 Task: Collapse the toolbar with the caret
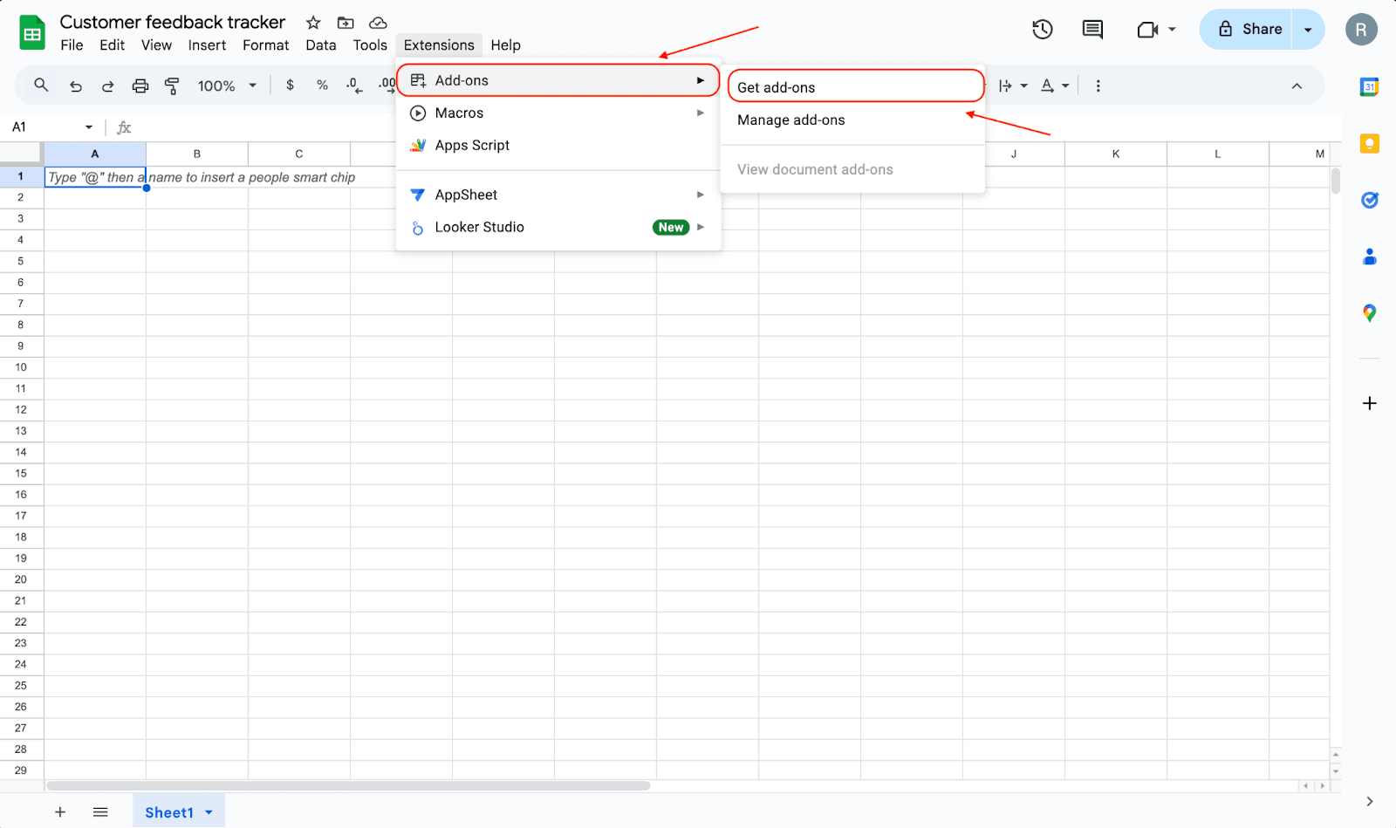click(x=1297, y=86)
